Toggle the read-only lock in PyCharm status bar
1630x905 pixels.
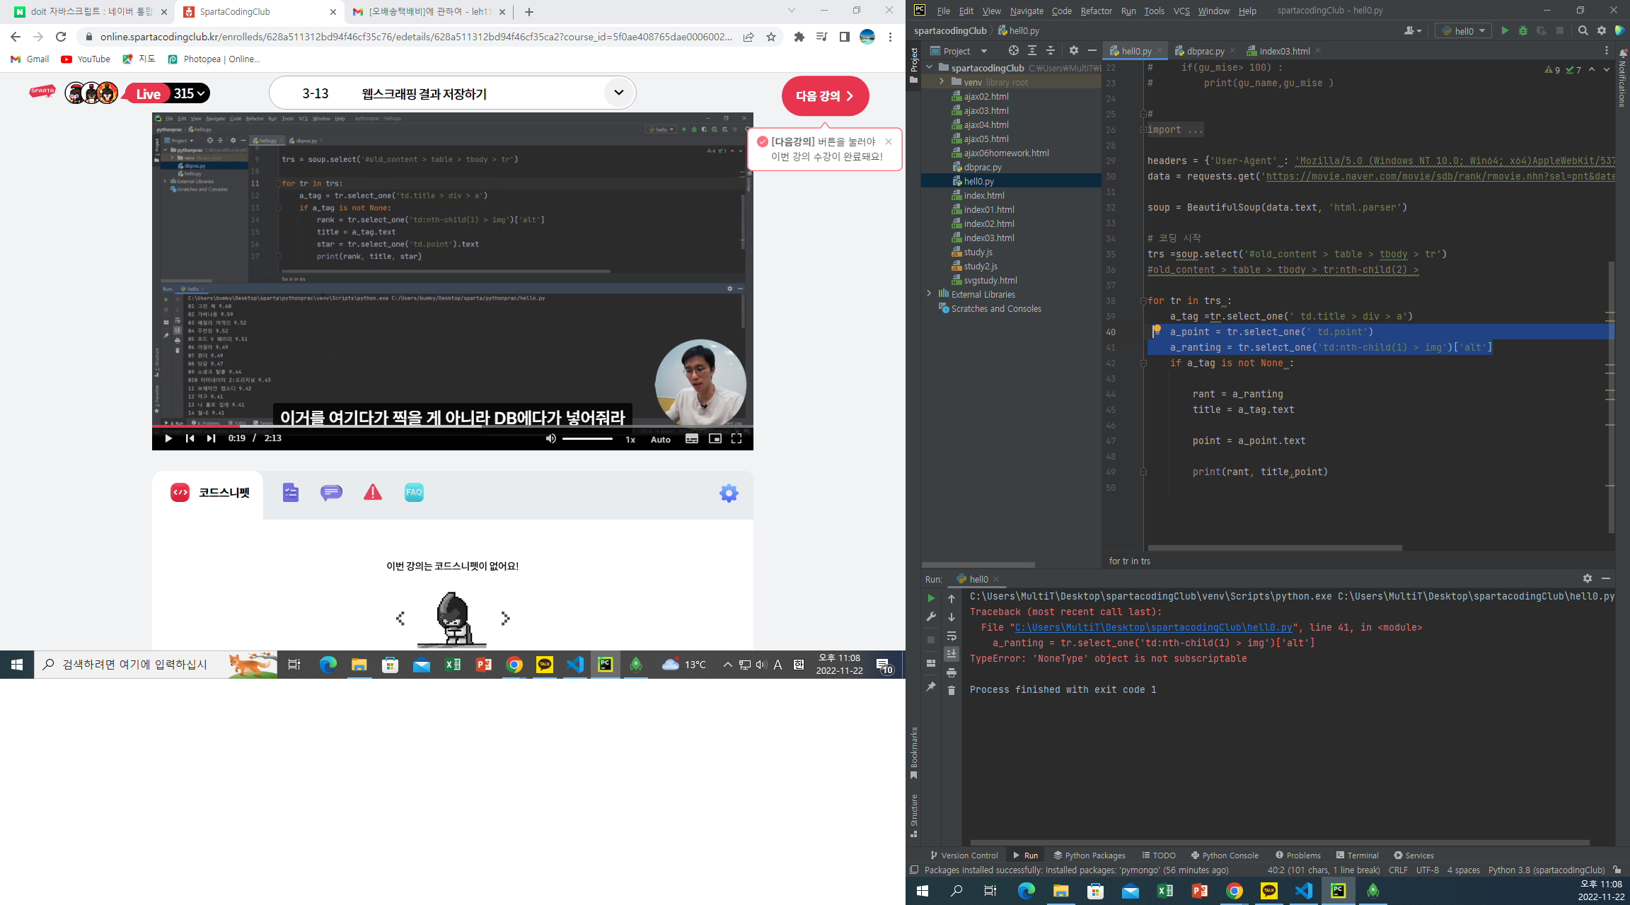(1617, 870)
